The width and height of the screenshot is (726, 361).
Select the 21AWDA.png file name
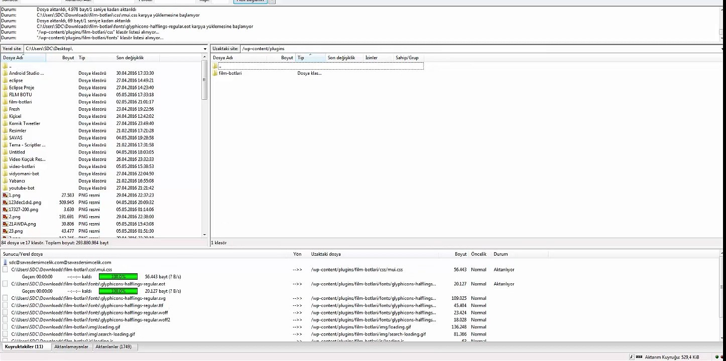pyautogui.click(x=23, y=224)
